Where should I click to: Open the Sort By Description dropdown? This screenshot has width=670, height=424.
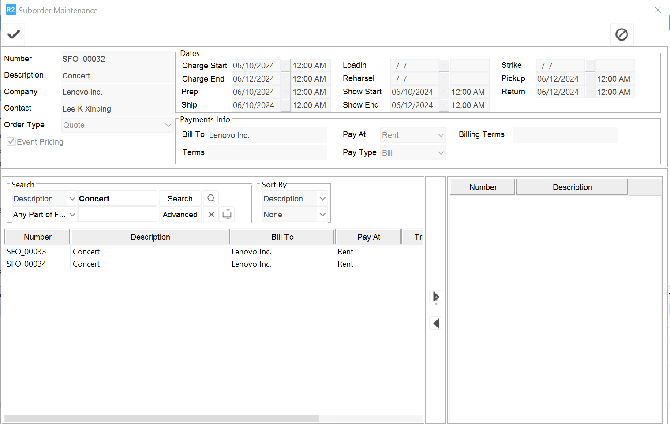322,199
